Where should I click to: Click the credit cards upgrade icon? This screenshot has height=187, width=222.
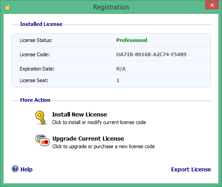[42, 141]
